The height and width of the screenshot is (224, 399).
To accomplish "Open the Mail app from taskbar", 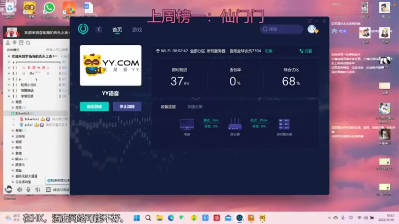I will click(x=228, y=218).
